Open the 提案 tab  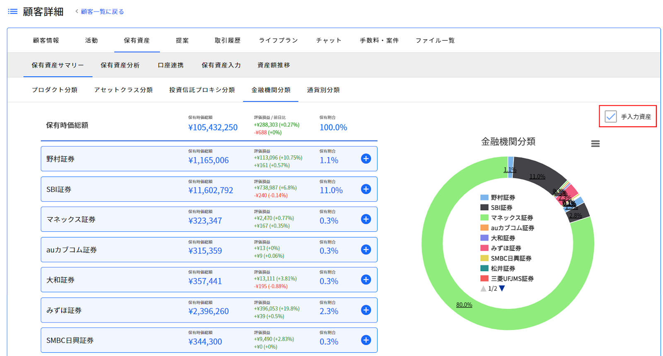click(182, 40)
